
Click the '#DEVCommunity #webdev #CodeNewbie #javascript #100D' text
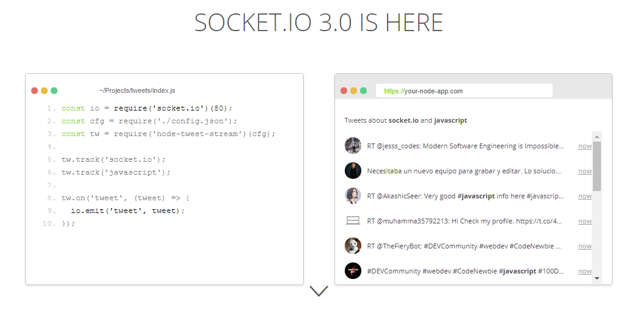pos(466,272)
